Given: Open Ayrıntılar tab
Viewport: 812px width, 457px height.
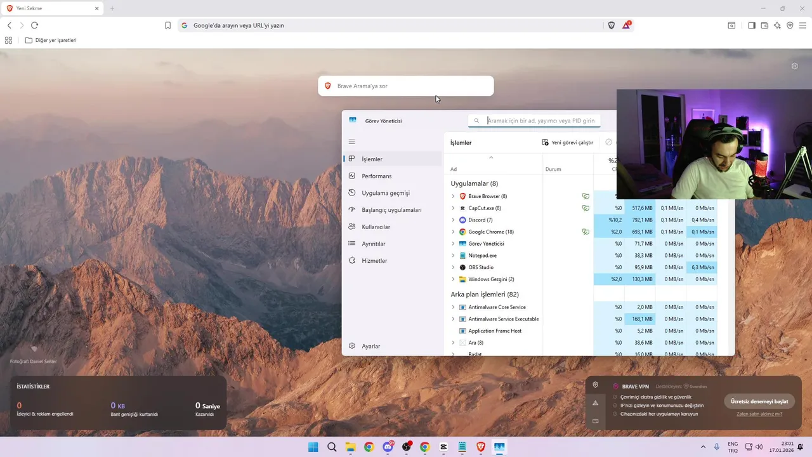Looking at the screenshot, I should 392,244.
